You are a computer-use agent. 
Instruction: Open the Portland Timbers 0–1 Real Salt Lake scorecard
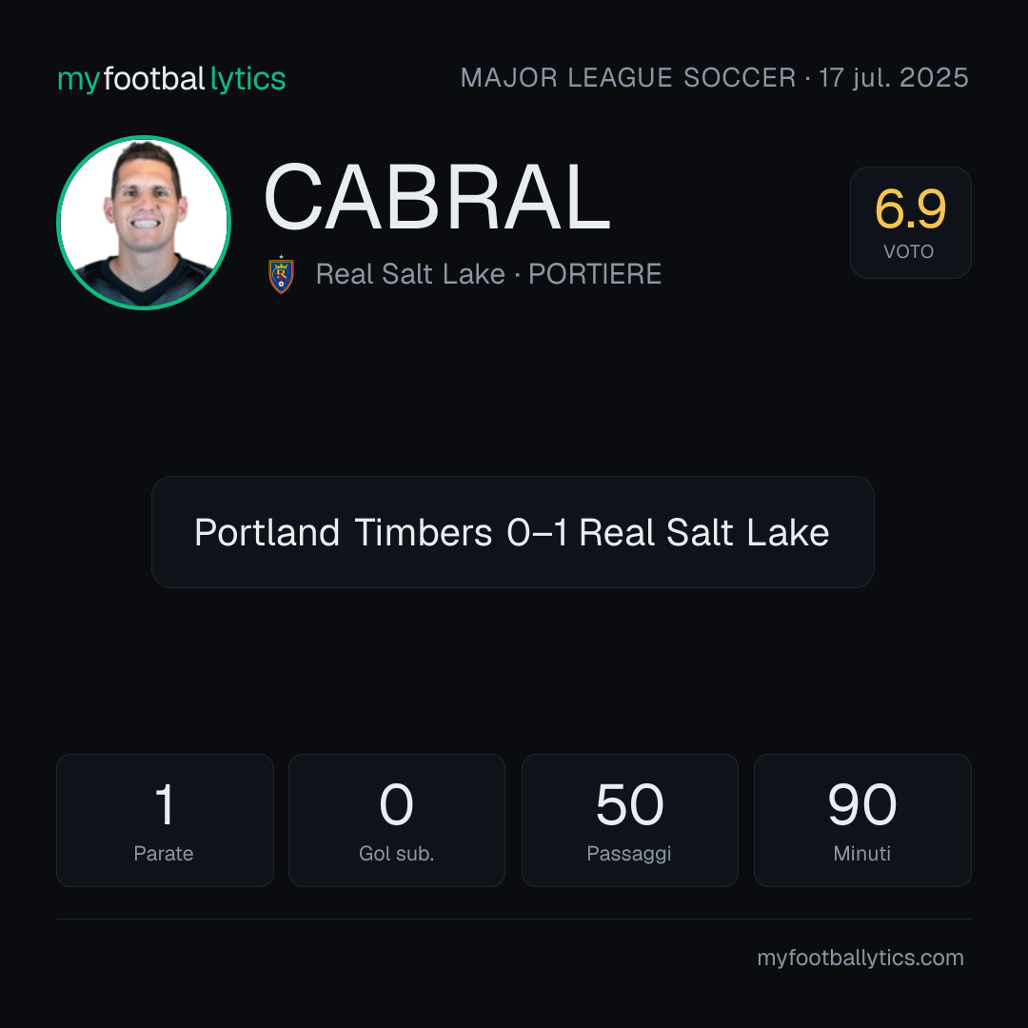coord(513,532)
